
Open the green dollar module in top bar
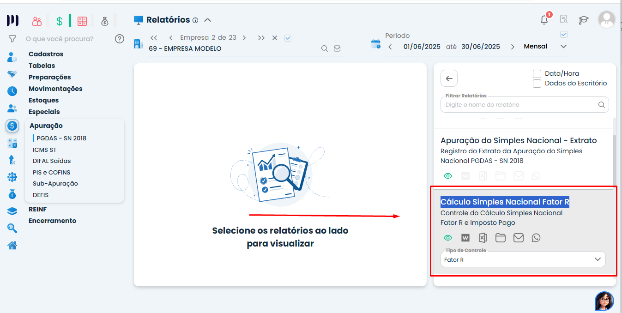coord(60,21)
